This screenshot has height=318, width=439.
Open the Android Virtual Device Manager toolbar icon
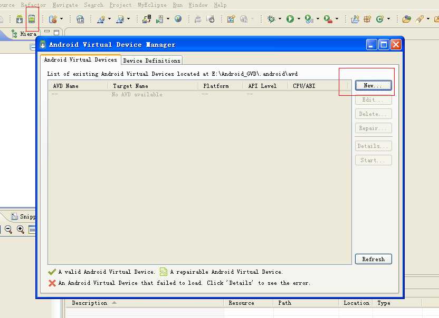click(x=32, y=19)
